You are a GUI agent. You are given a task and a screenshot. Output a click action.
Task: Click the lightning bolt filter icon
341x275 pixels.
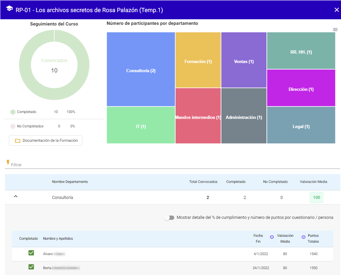[x=8, y=162]
